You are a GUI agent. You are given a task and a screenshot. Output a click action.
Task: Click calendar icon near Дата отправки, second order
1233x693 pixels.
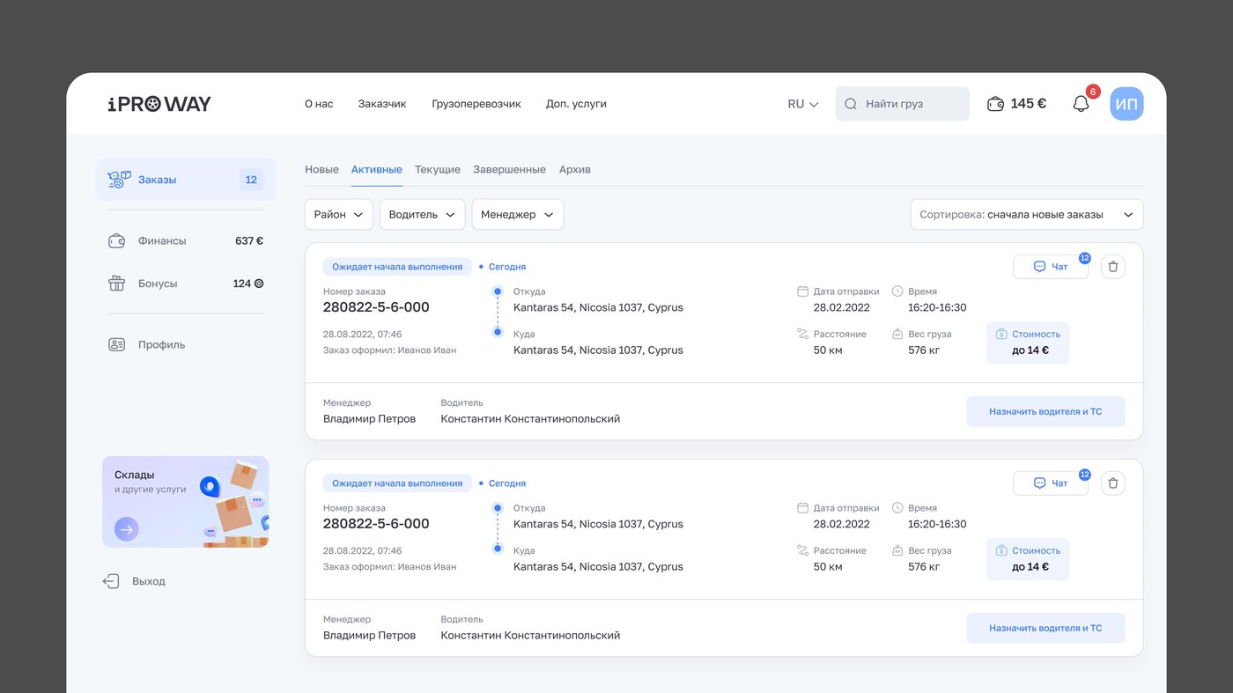[x=802, y=508]
